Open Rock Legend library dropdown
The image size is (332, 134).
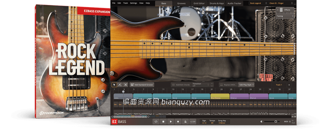point(258,3)
